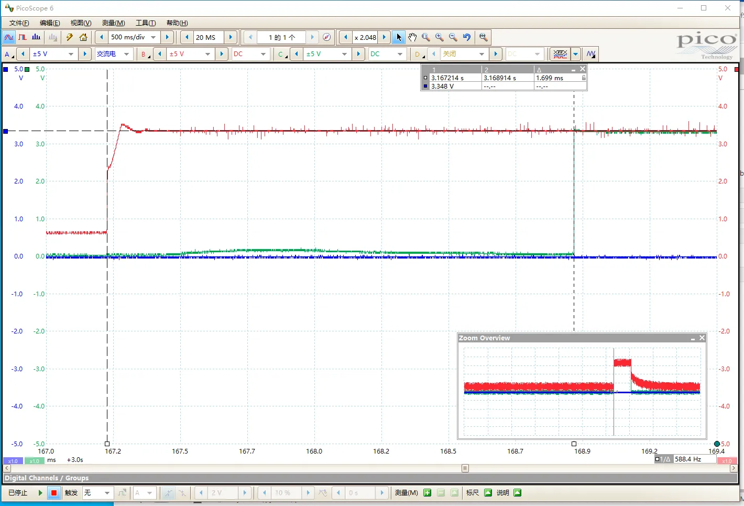
Task: Open the math channels icon
Action: [560, 54]
